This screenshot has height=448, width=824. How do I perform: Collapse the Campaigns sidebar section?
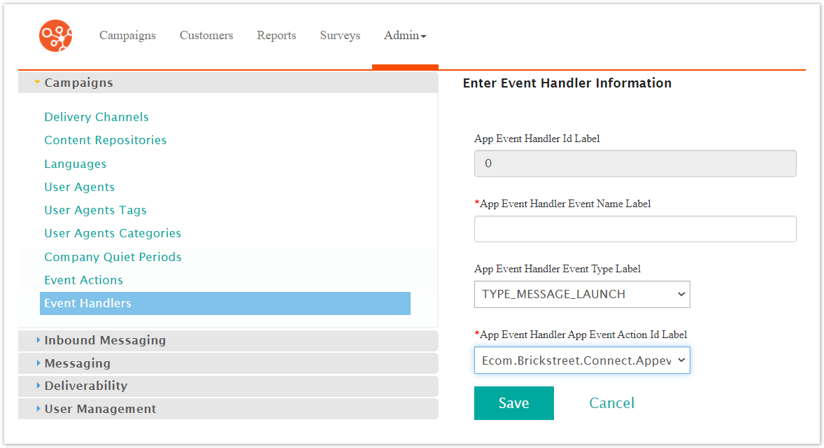(x=228, y=83)
